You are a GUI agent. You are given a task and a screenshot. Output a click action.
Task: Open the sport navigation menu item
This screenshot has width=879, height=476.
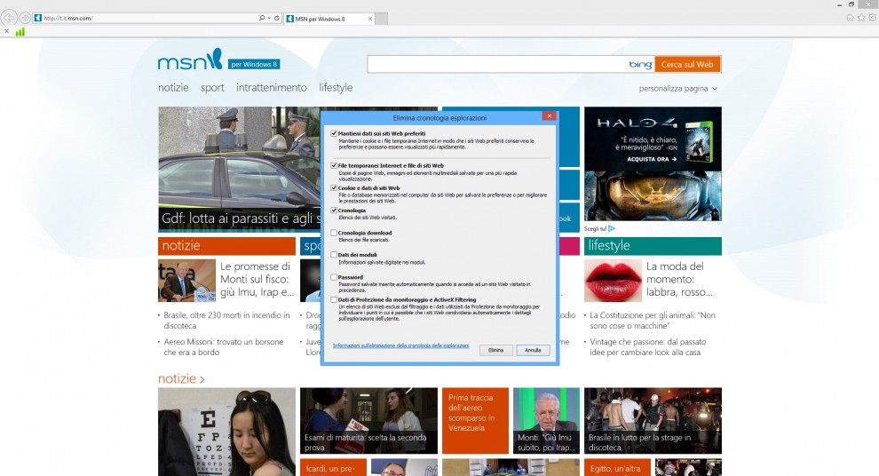(x=212, y=87)
